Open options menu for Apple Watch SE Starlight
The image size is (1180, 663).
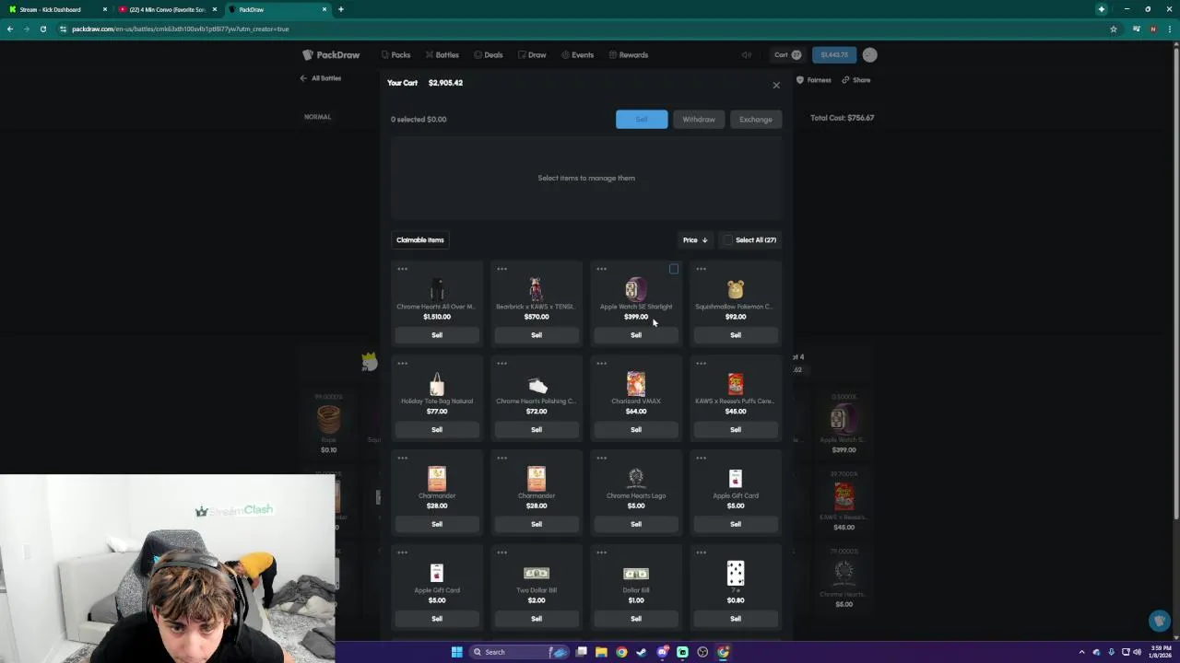601,269
